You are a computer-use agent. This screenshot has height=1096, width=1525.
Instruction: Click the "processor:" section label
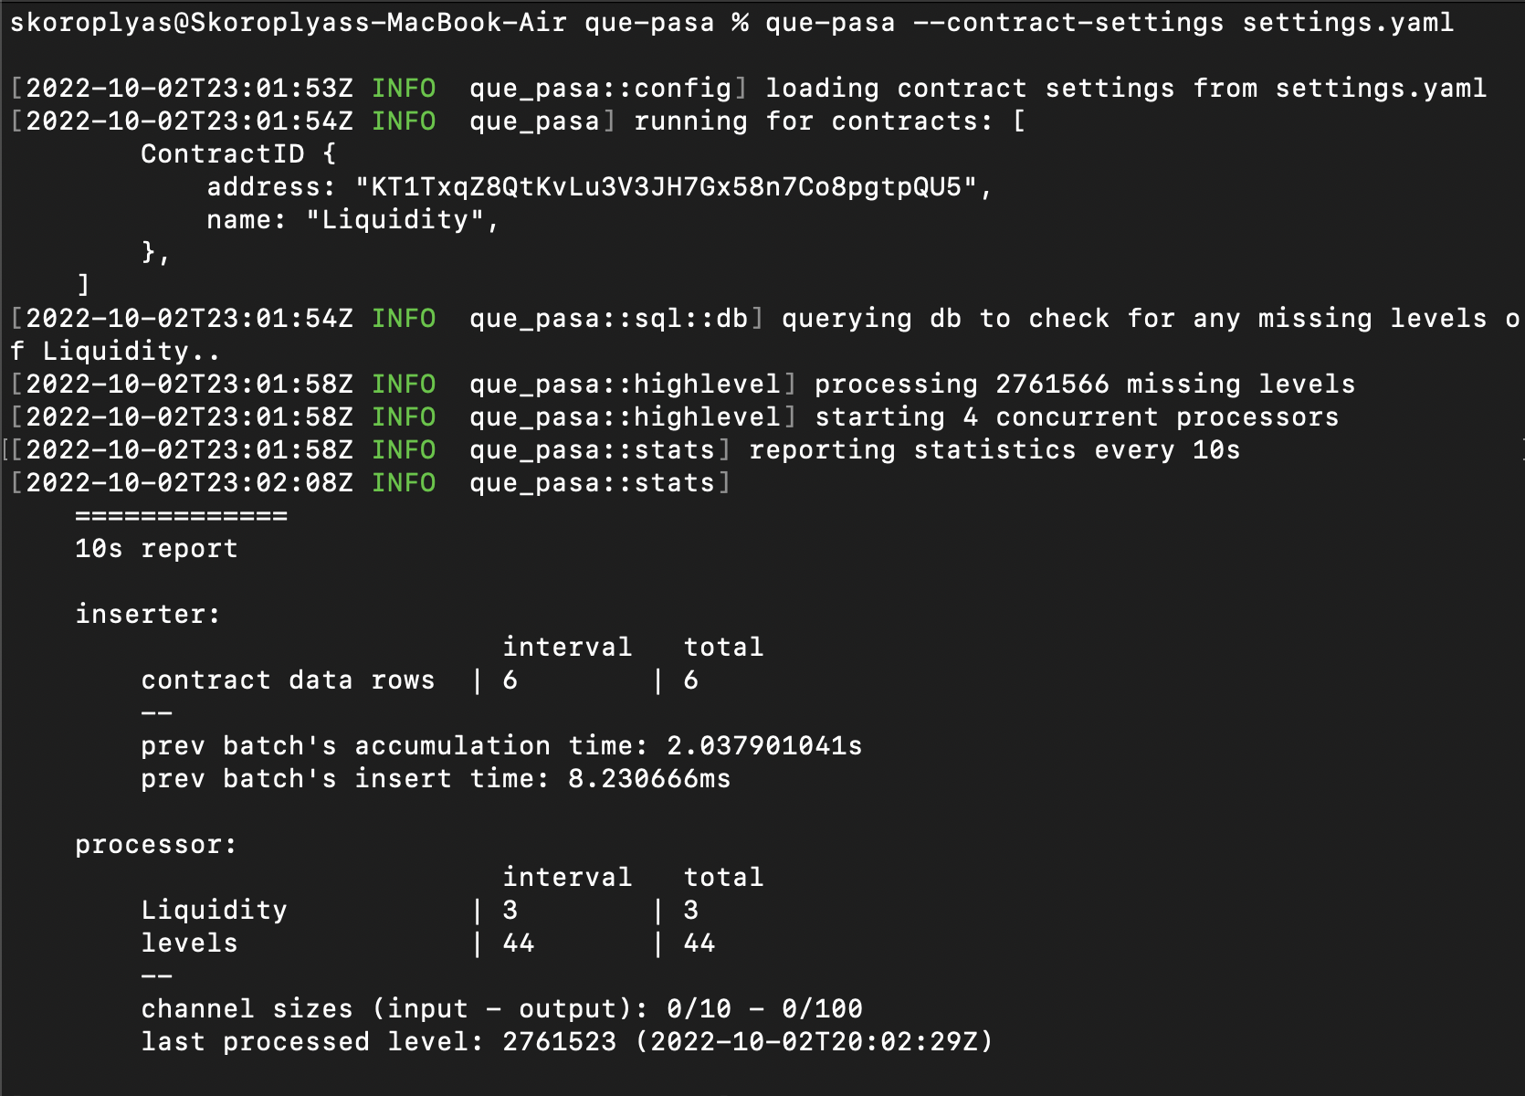tap(156, 845)
